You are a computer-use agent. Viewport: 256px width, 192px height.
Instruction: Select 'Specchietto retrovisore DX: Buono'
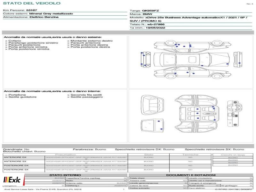click(x=145, y=149)
